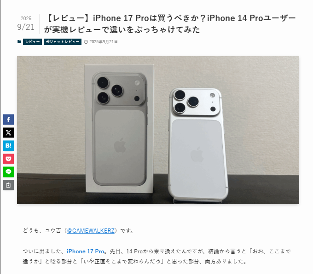This screenshot has height=274, width=313.
Task: Click the folder category icon
Action: point(19,42)
